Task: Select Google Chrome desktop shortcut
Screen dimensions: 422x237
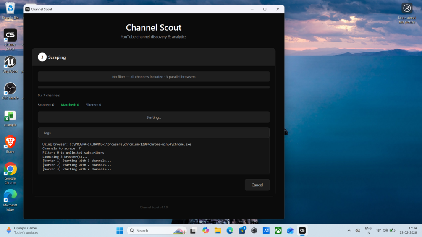Action: 10,173
